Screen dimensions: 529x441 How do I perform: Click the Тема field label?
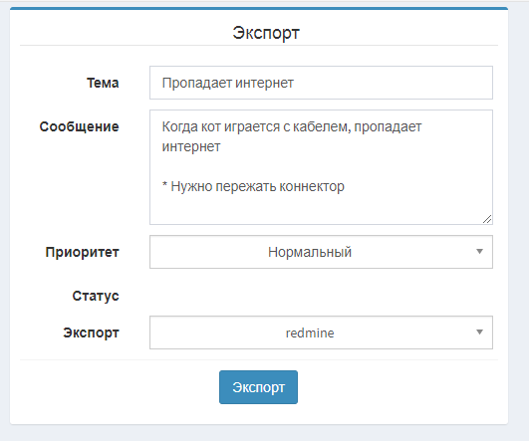click(103, 83)
